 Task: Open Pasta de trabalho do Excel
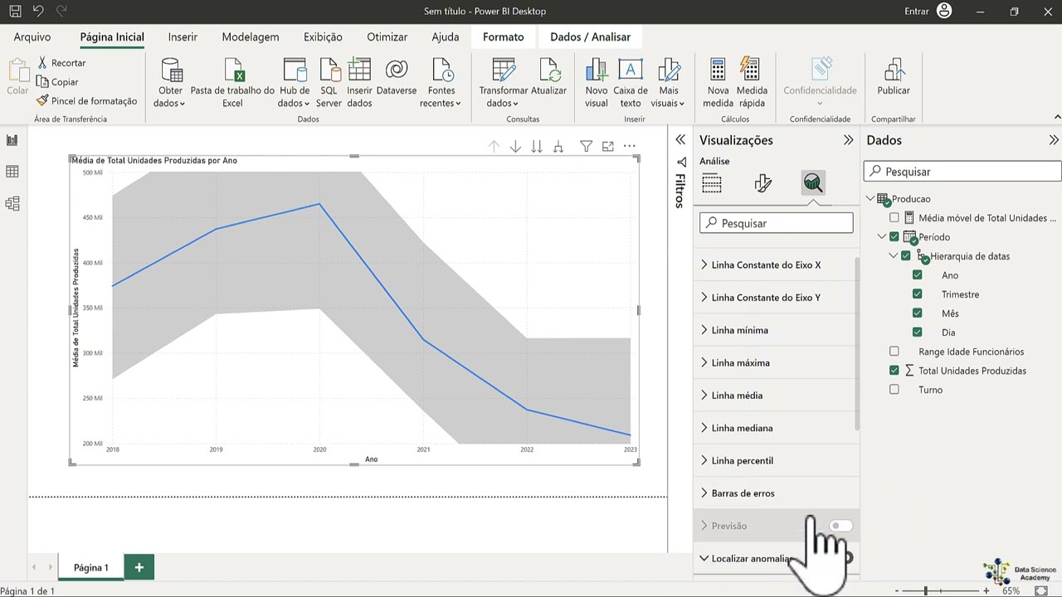tap(232, 83)
